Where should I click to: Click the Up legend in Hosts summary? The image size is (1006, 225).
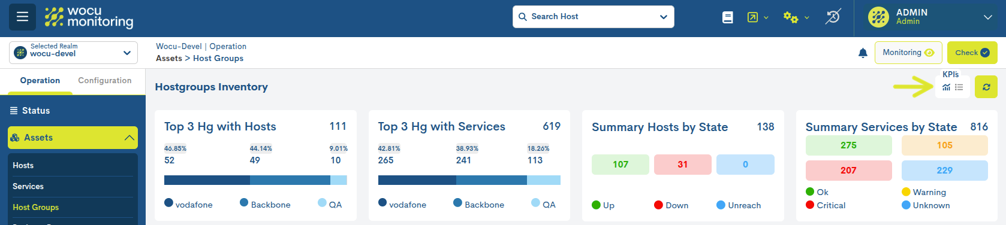[x=603, y=205]
